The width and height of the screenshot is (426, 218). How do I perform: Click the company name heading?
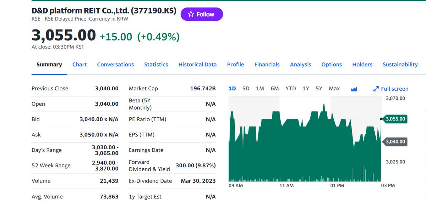104,11
